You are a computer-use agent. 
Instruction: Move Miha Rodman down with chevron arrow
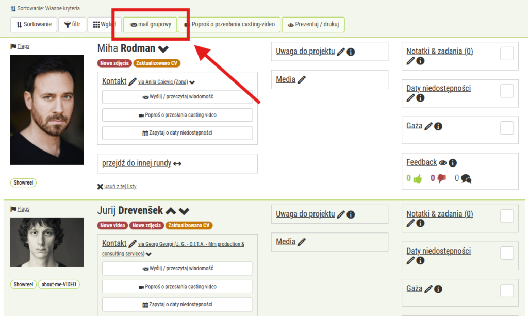163,49
